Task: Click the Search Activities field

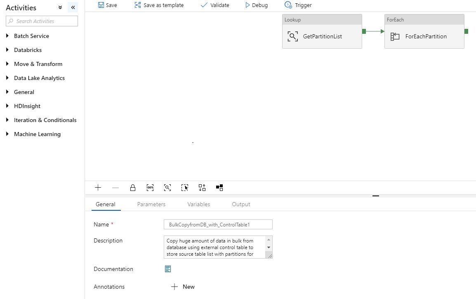Action: coord(42,21)
